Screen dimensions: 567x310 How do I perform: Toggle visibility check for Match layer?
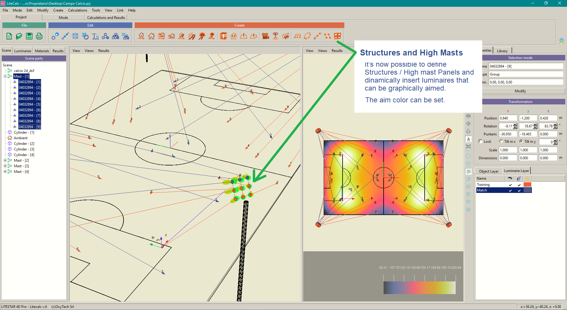click(x=510, y=191)
